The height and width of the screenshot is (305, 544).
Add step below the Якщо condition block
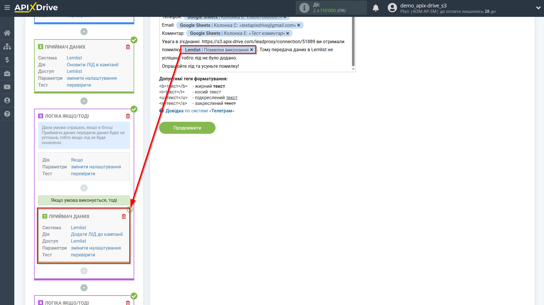point(84,188)
